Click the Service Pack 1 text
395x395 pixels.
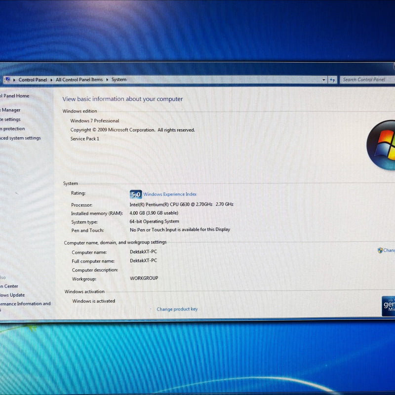click(x=84, y=139)
